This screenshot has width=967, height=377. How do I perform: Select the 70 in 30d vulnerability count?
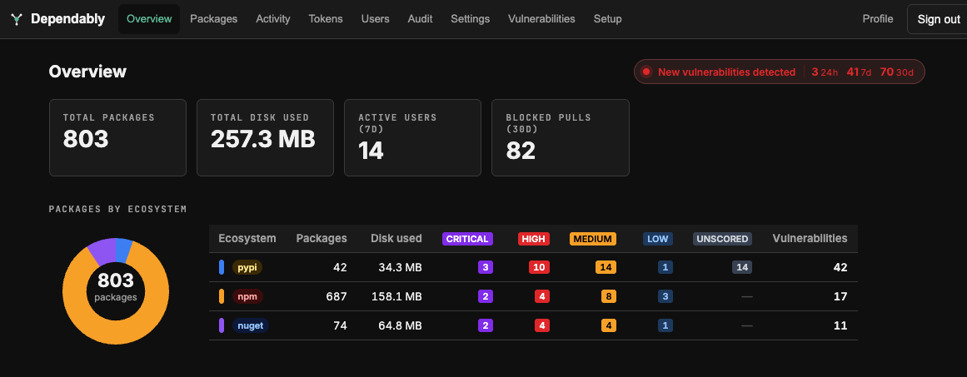(x=897, y=72)
